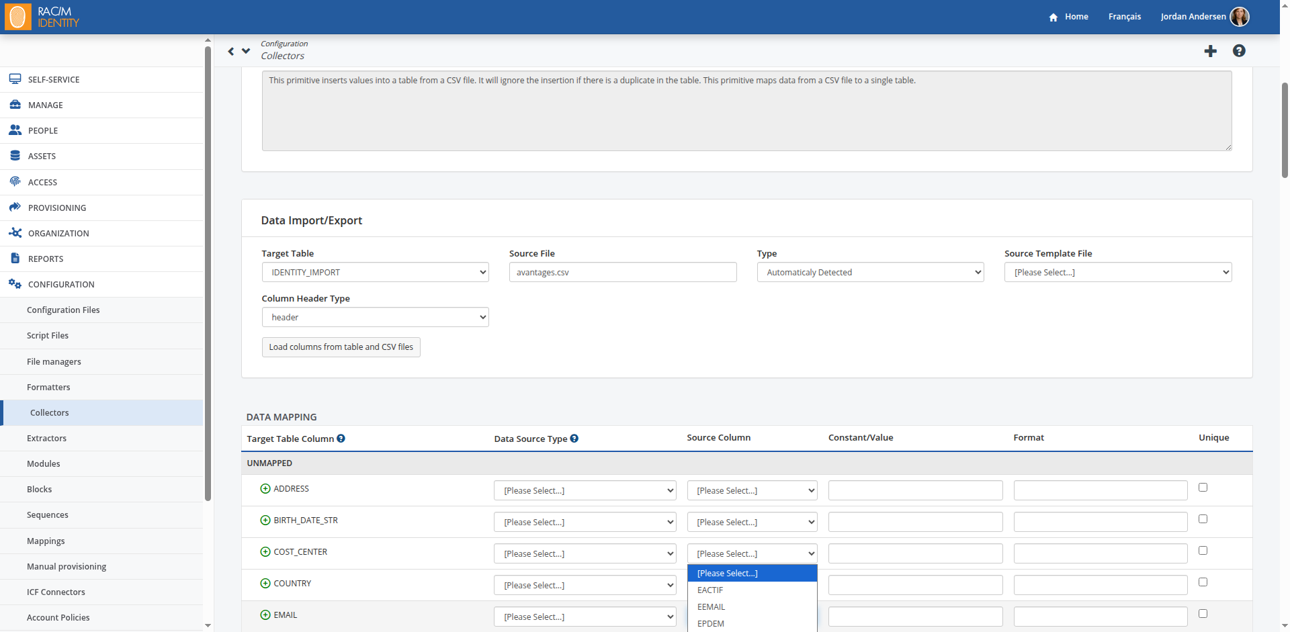Screen dimensions: 1290x632
Task: Tick the Unique checkbox for BIRTH_DATE_STR
Action: [1203, 519]
